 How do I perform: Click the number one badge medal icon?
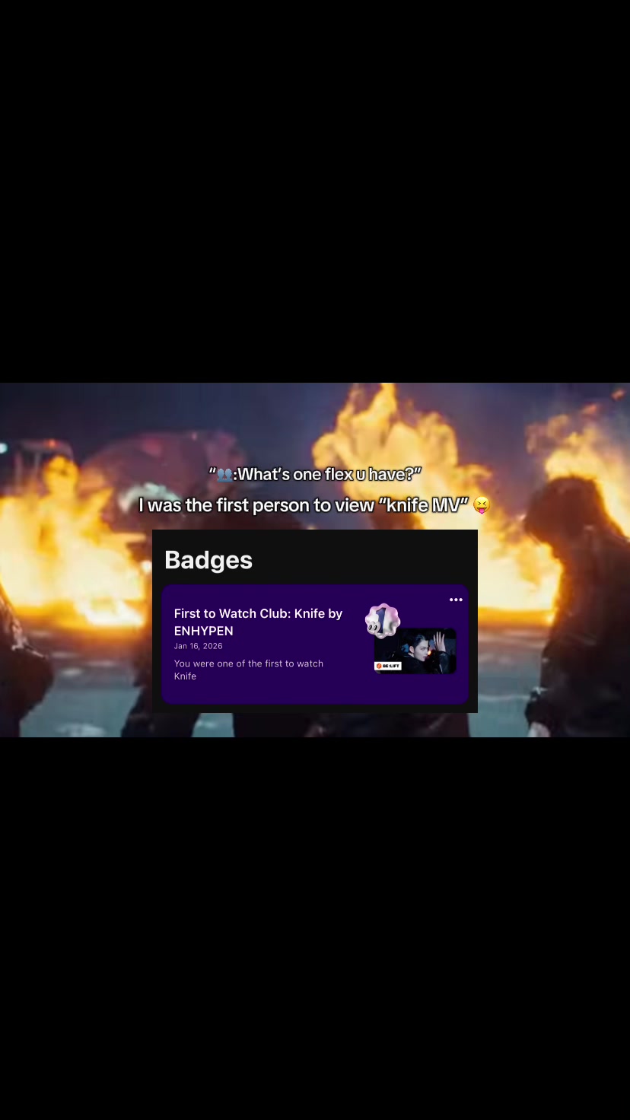click(383, 621)
